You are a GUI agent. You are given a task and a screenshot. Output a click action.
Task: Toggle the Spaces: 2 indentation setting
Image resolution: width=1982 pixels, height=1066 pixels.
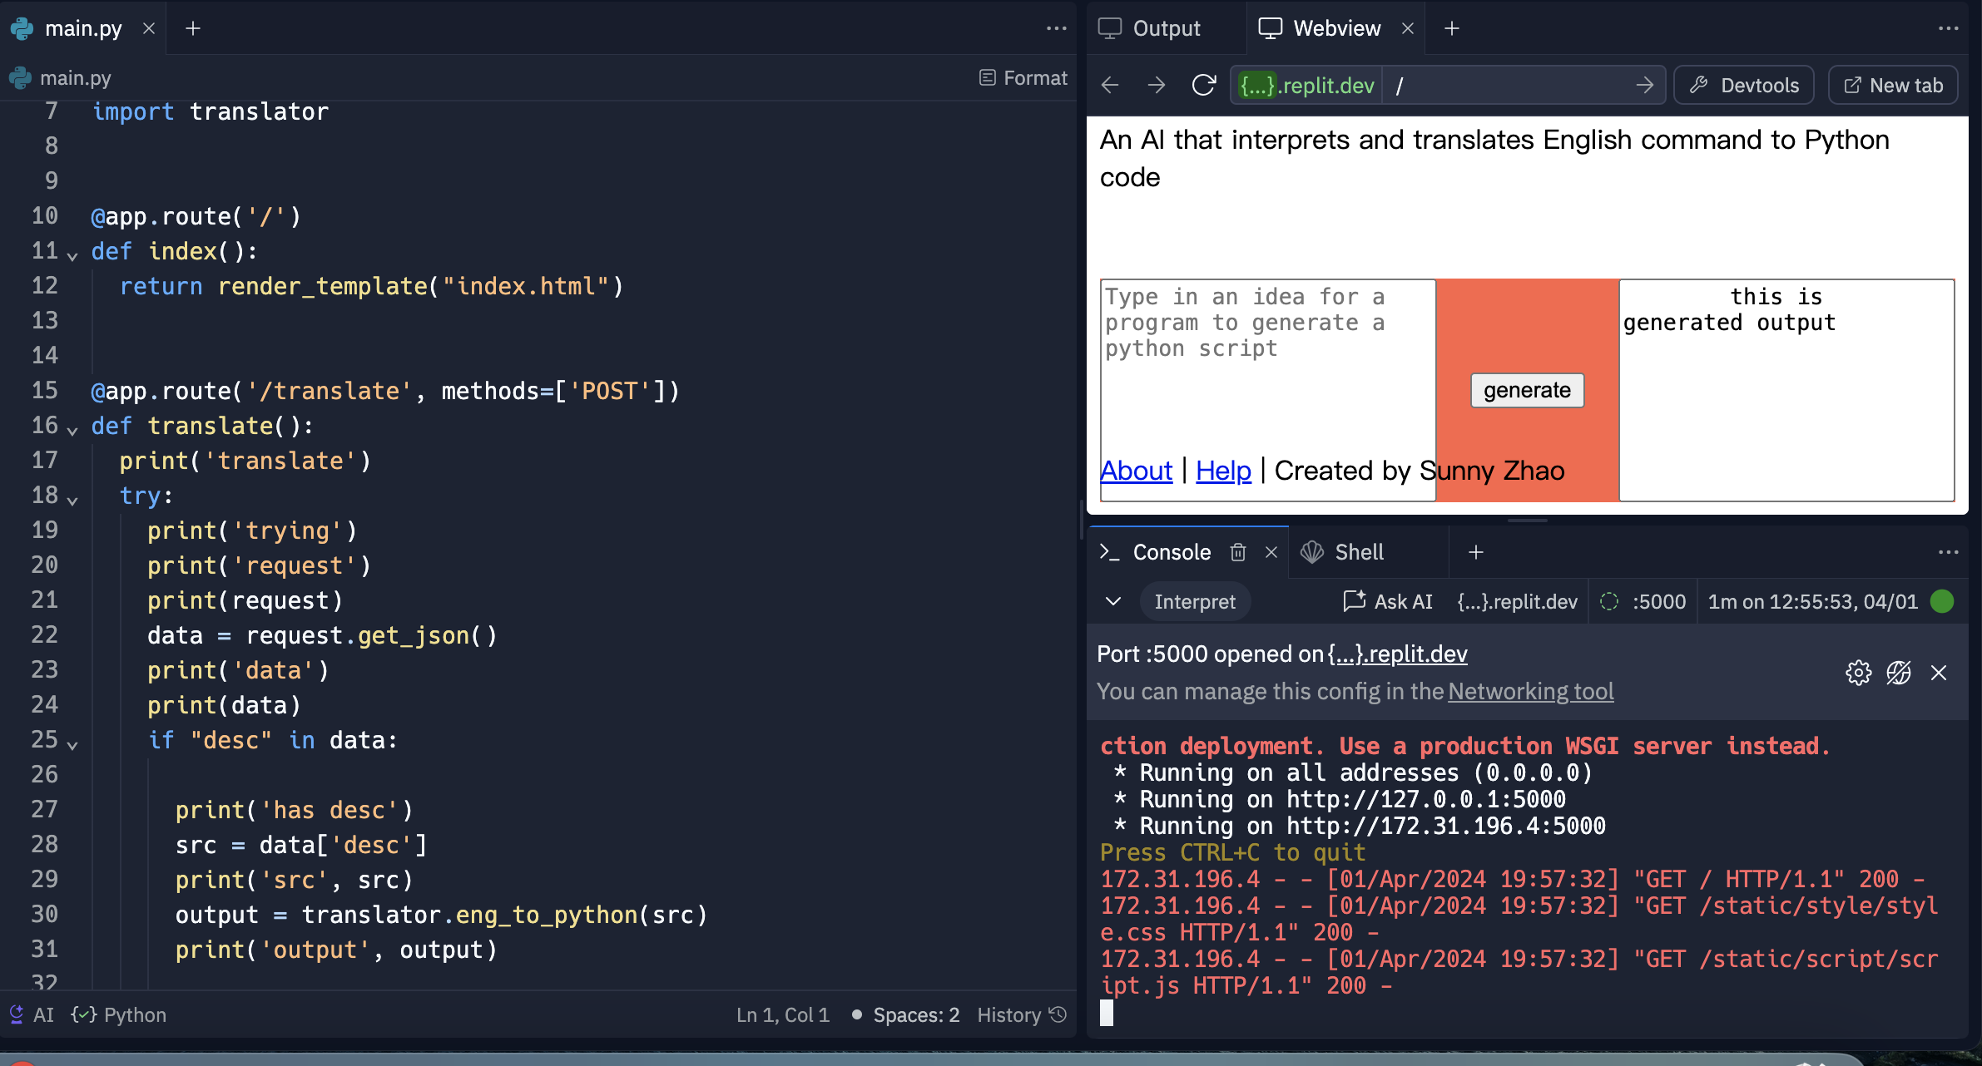click(x=915, y=1014)
